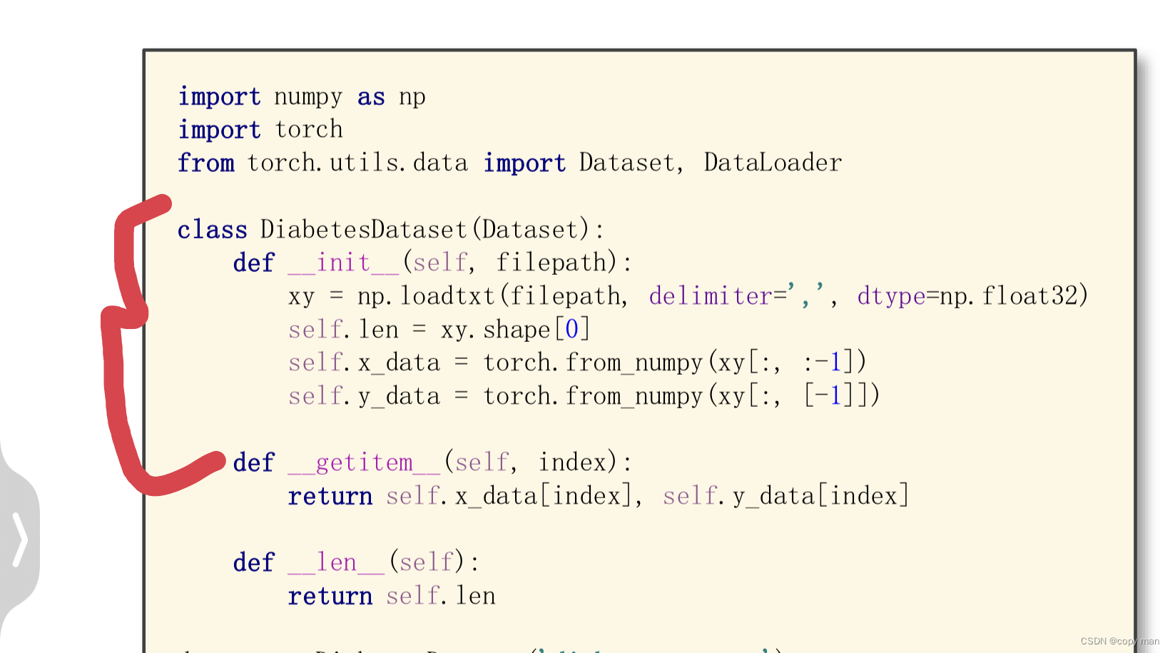Click the import torch statement

pos(260,129)
